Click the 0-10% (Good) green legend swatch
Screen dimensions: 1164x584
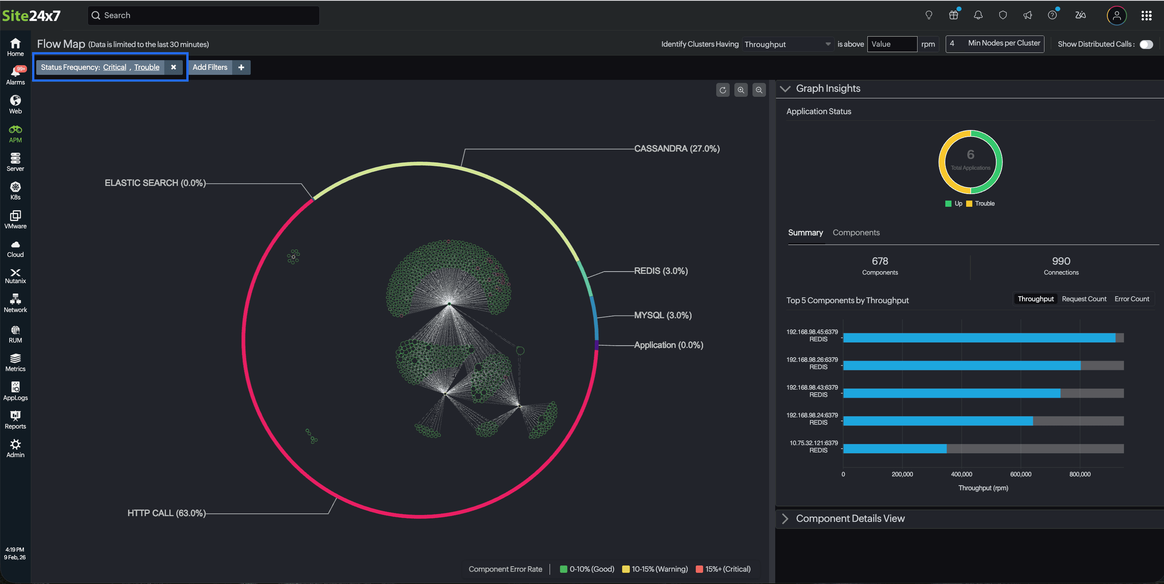[x=563, y=569]
